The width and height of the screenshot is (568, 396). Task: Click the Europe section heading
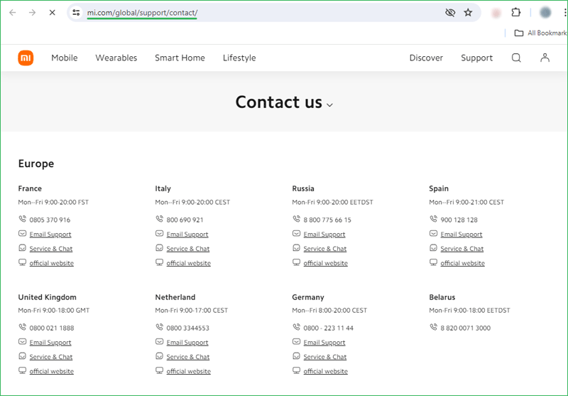tap(36, 164)
